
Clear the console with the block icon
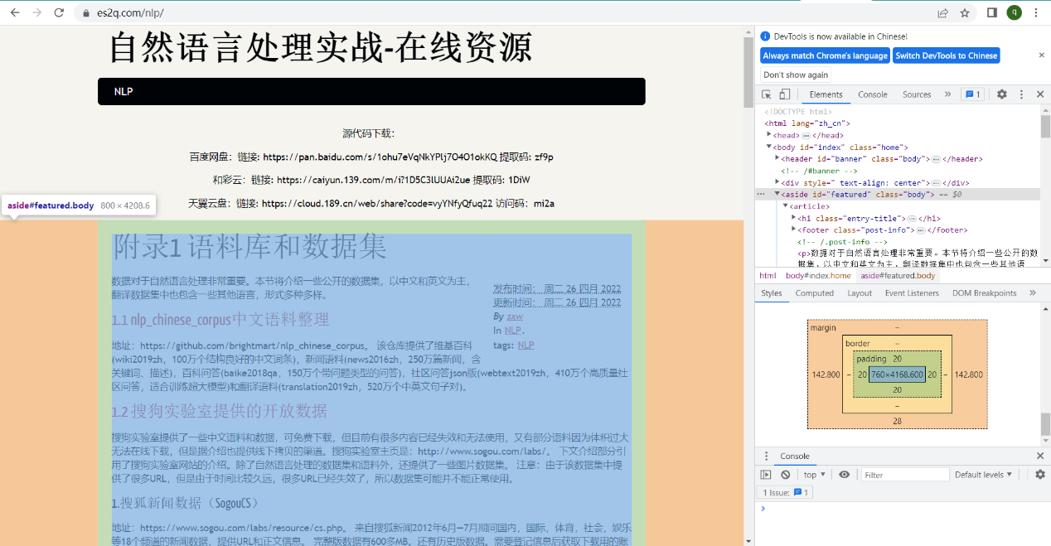pos(786,475)
